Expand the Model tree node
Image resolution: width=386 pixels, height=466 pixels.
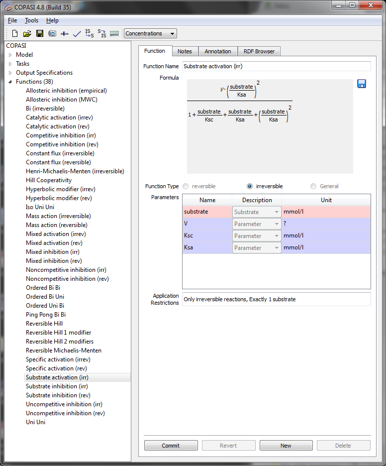10,55
